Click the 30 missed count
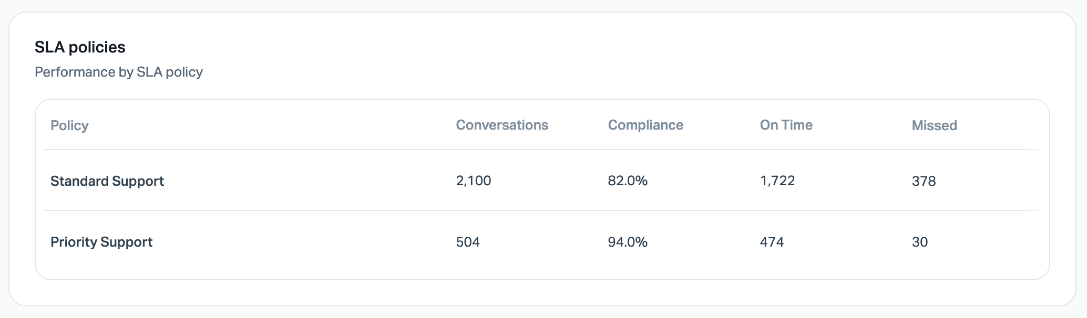This screenshot has height=318, width=1087. (x=919, y=242)
